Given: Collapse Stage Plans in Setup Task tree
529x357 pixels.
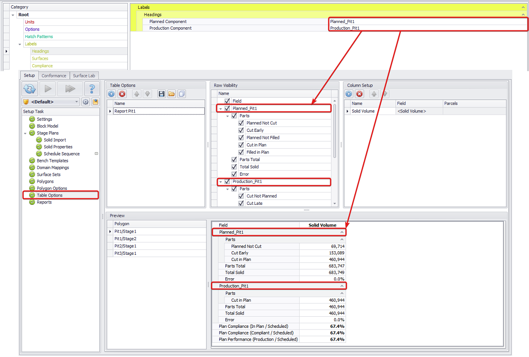Looking at the screenshot, I should coord(25,134).
